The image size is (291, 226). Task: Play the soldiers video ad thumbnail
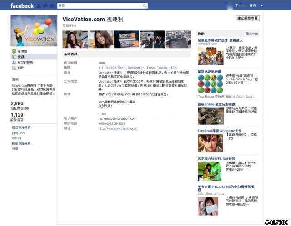[x=211, y=116]
